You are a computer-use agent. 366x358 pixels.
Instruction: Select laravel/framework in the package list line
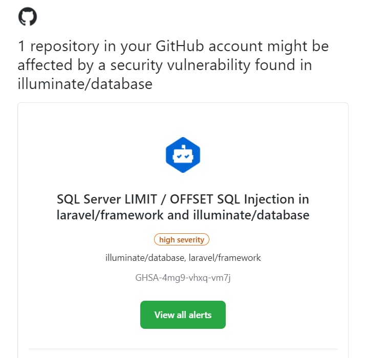coord(225,258)
